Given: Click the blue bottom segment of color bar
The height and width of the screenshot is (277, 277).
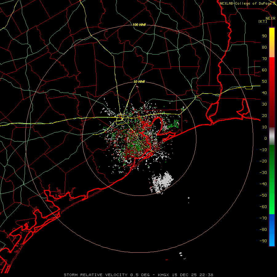Looking at the screenshot, I should [272, 230].
